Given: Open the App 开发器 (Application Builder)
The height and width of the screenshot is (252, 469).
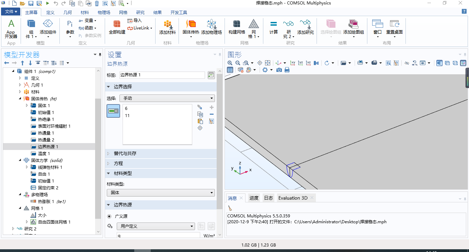Looking at the screenshot, I should click(11, 28).
